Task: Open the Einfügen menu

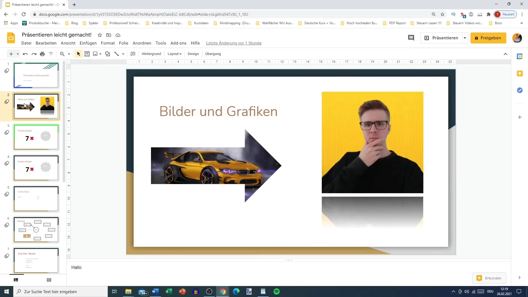Action: (x=88, y=43)
